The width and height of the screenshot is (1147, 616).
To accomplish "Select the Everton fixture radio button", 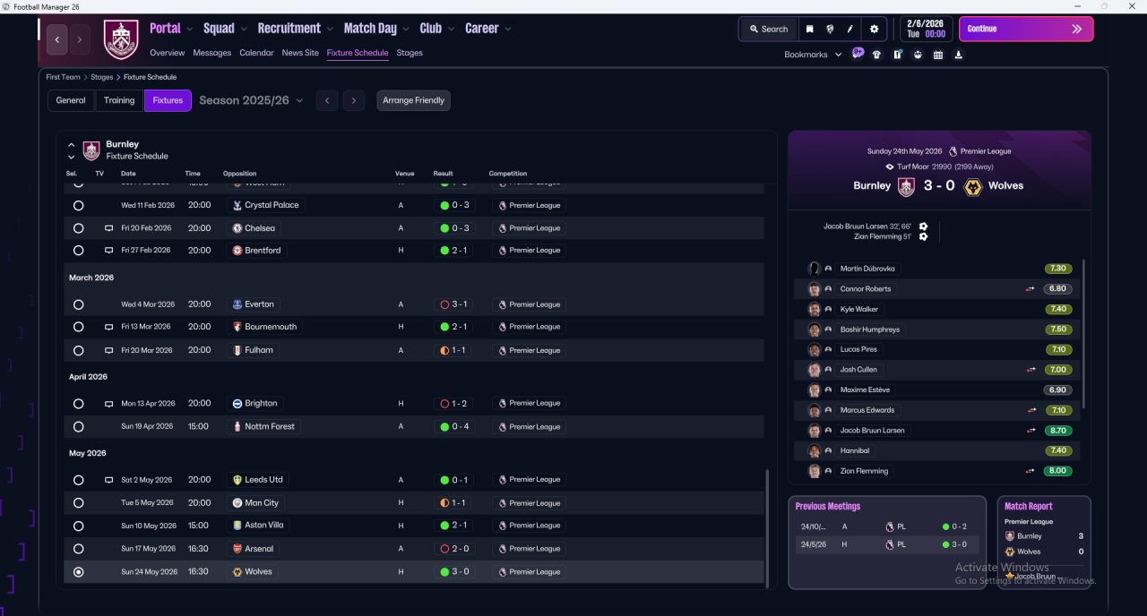I will (x=79, y=304).
